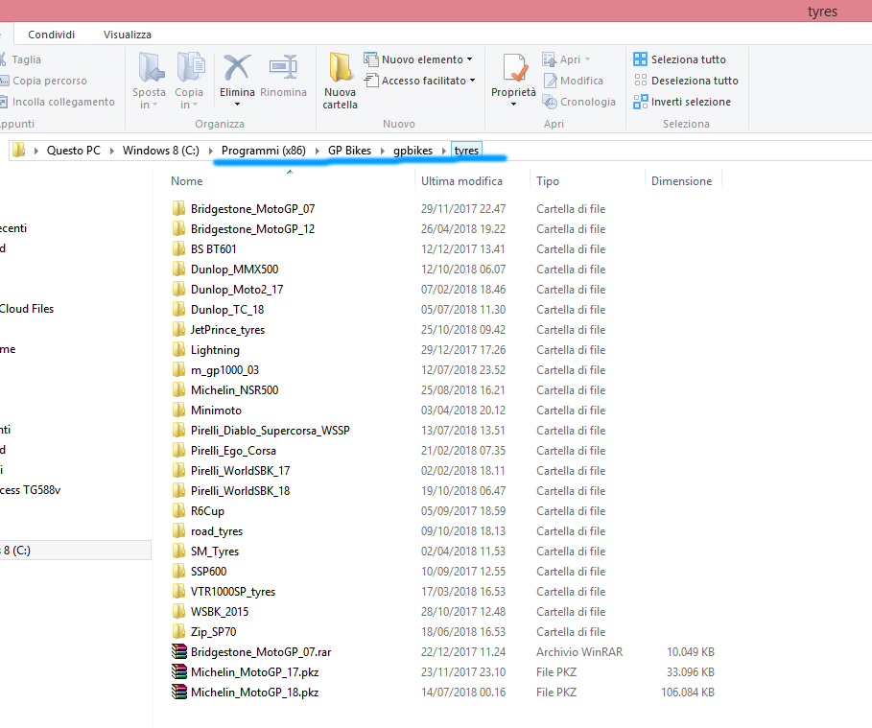Click Modifica in the Apri group
Screen dimensions: 872x728
point(574,80)
